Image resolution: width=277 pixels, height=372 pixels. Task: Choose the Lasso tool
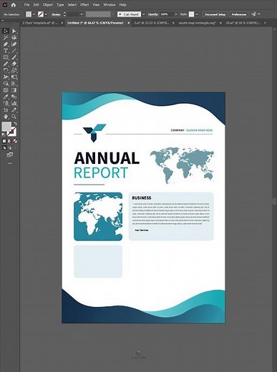[14, 37]
